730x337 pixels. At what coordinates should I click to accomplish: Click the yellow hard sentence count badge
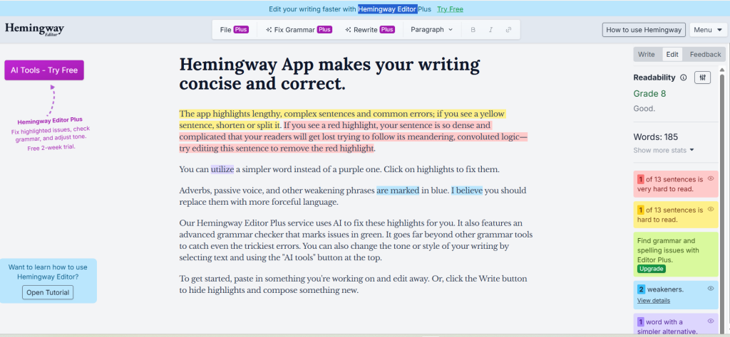pos(641,210)
